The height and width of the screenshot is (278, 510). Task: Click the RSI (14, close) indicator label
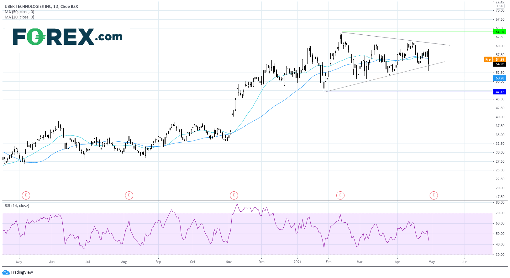pos(17,206)
